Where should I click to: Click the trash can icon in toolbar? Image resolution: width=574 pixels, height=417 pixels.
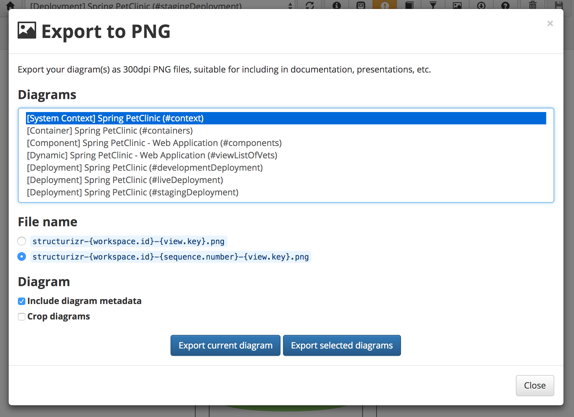pyautogui.click(x=533, y=5)
